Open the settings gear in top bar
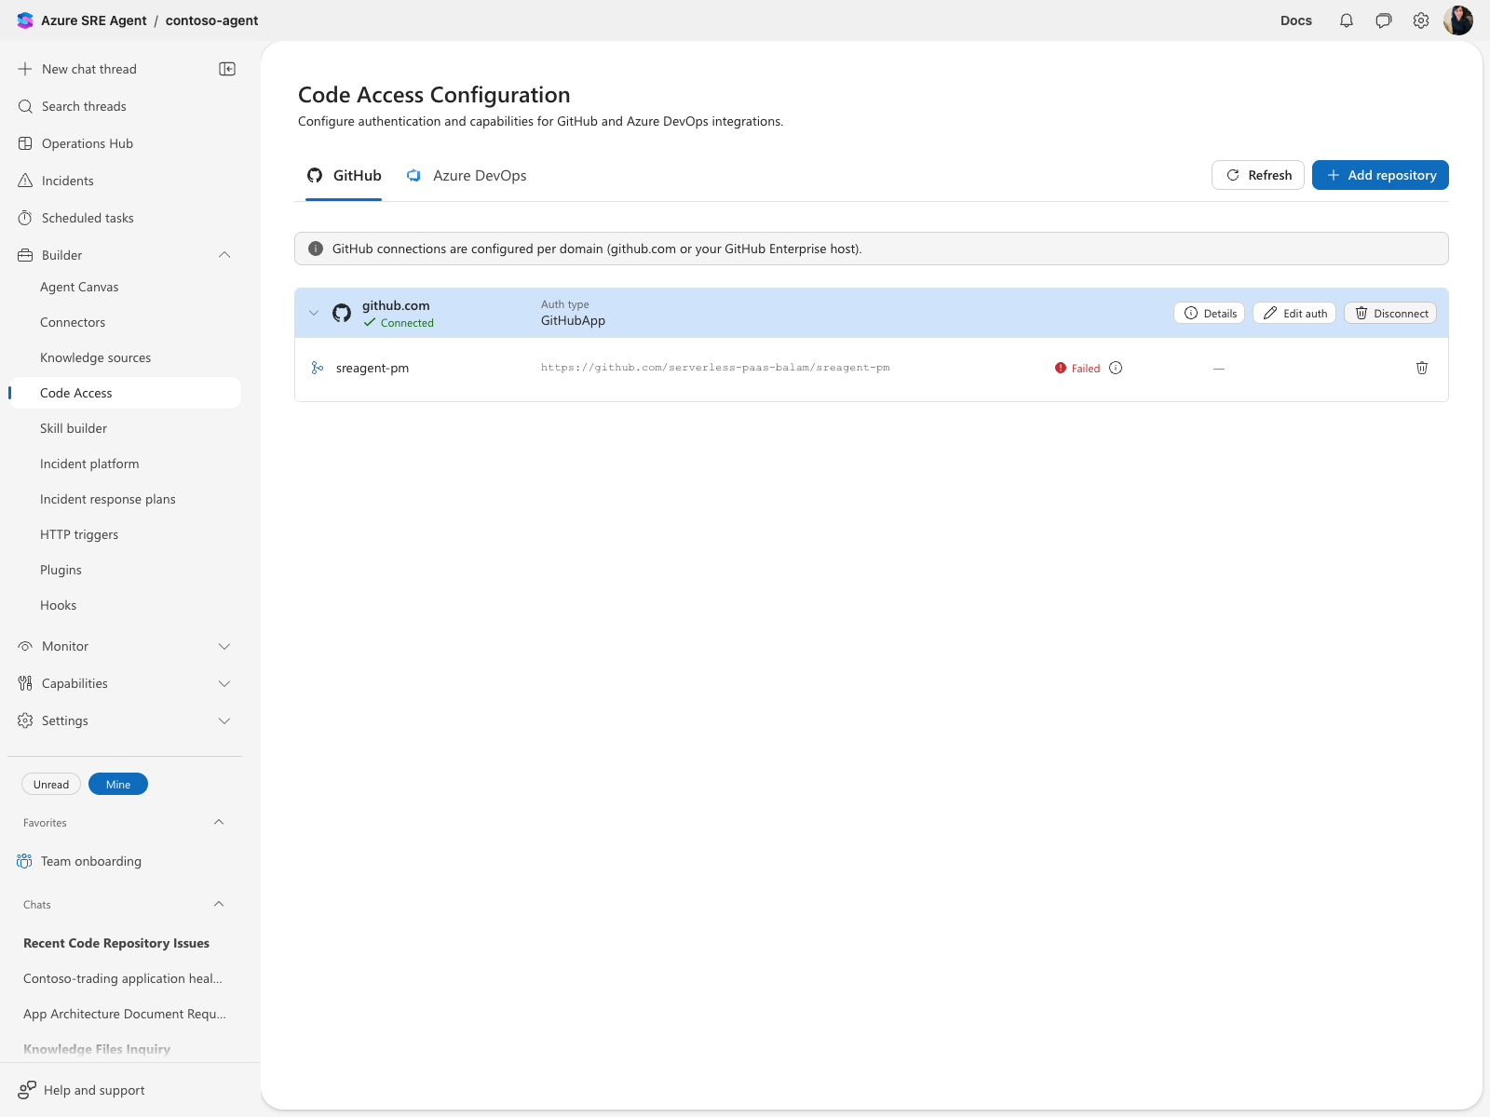1490x1117 pixels. click(x=1421, y=20)
